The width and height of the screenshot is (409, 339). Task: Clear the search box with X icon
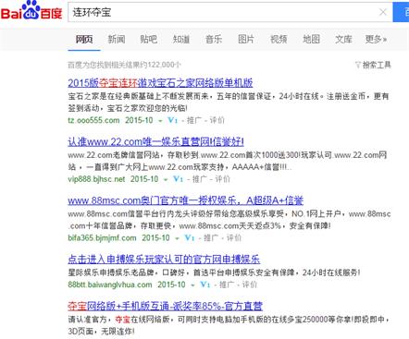tap(383, 12)
